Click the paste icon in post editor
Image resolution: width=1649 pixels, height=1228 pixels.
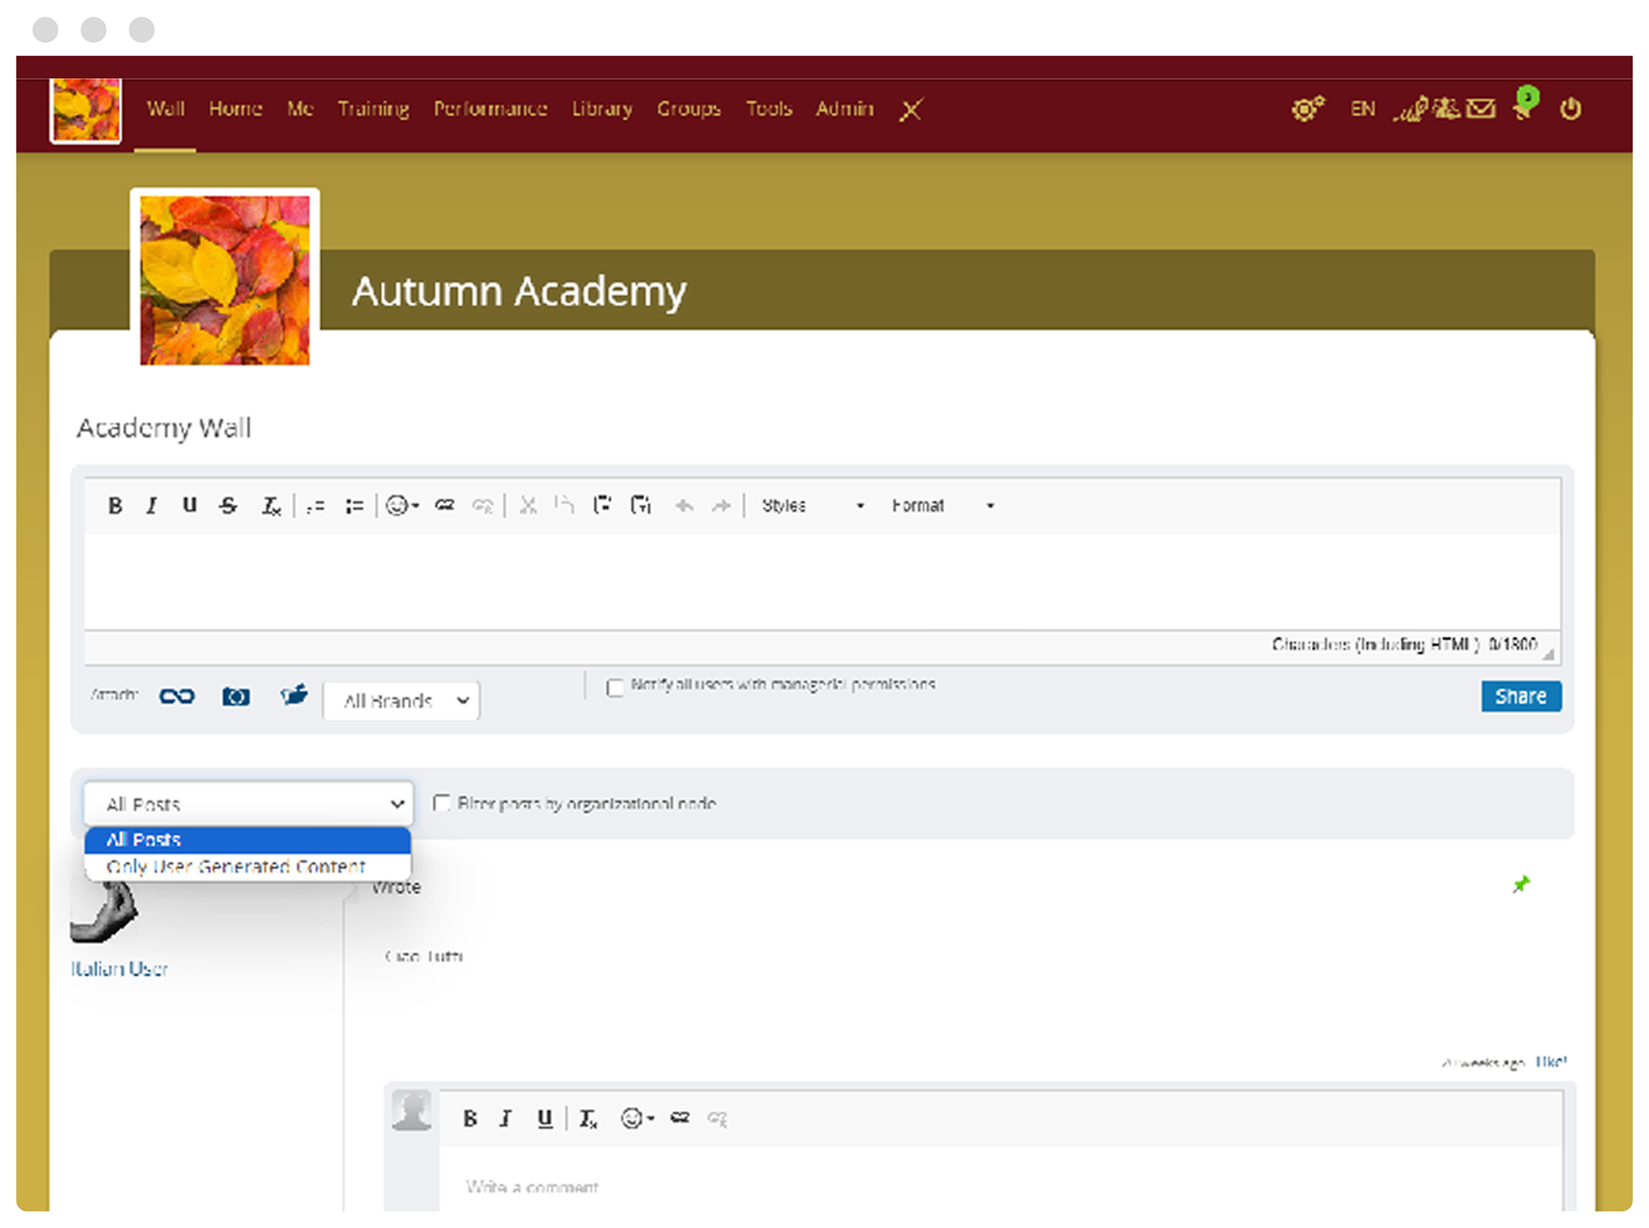602,506
